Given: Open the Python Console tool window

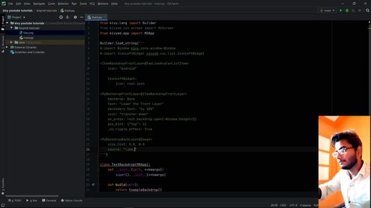Looking at the screenshot, I should 72,200.
